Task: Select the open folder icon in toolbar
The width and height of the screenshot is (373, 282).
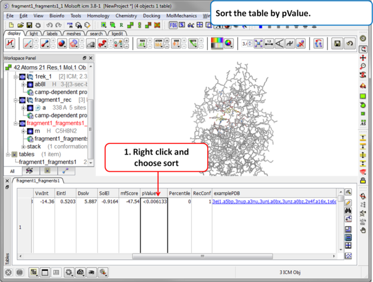Action: 20,25
